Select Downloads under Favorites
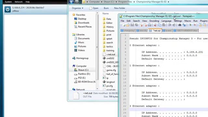The height and width of the screenshot is (117, 208). (82, 23)
